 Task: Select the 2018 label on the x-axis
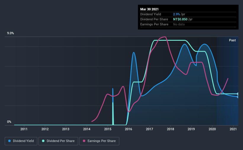[170, 129]
